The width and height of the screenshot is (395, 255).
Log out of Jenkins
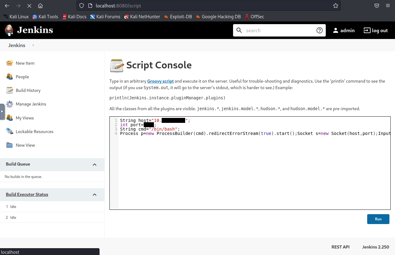[x=376, y=30]
